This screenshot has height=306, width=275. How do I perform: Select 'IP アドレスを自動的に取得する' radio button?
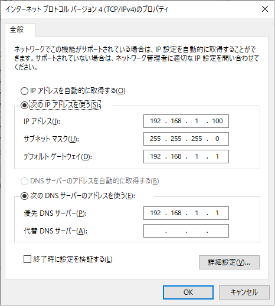(24, 91)
